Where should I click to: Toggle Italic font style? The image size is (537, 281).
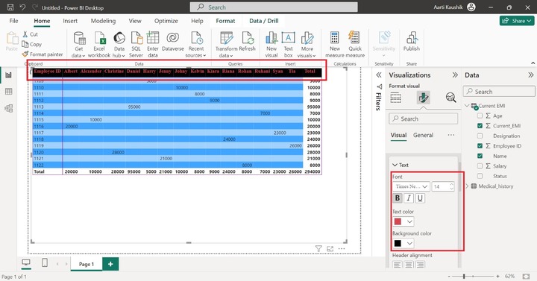tap(409, 198)
